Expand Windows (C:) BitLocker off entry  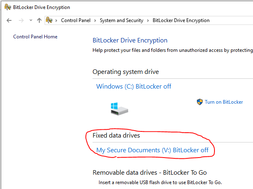coord(133,87)
